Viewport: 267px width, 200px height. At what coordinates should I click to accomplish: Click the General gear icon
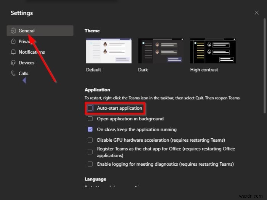(13, 30)
